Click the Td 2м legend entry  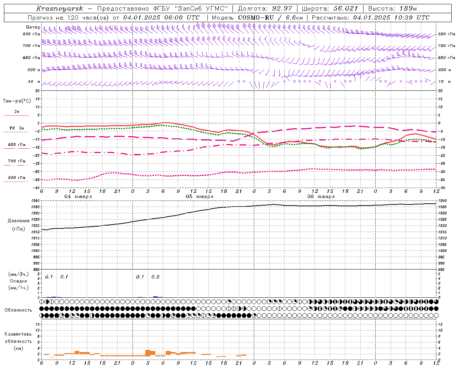click(17, 128)
